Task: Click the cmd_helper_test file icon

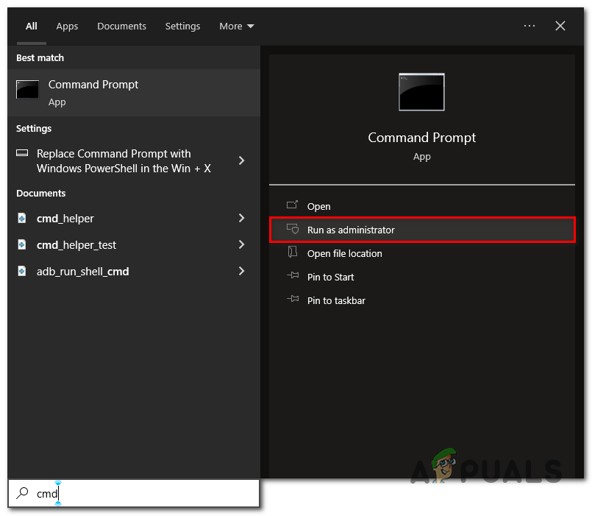Action: (22, 244)
